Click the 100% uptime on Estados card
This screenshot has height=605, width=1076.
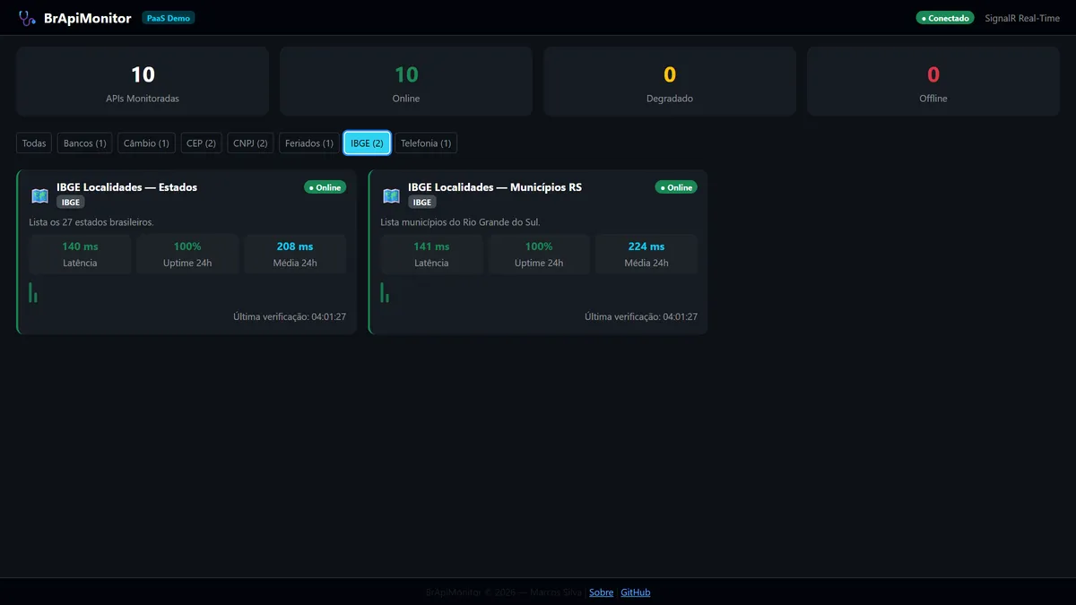point(187,246)
